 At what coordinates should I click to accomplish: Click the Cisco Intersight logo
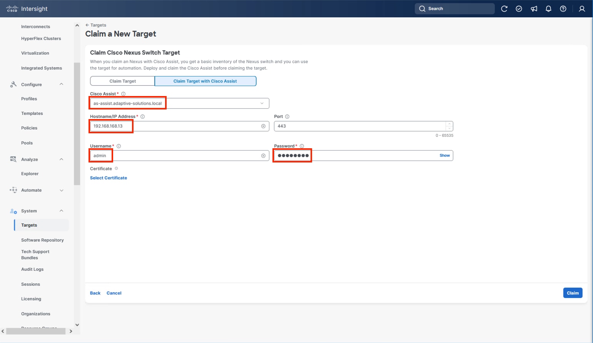tap(26, 8)
